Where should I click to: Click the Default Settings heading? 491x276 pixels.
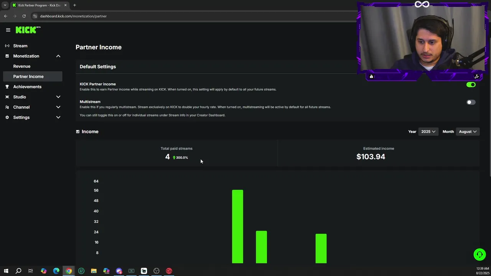tap(98, 67)
